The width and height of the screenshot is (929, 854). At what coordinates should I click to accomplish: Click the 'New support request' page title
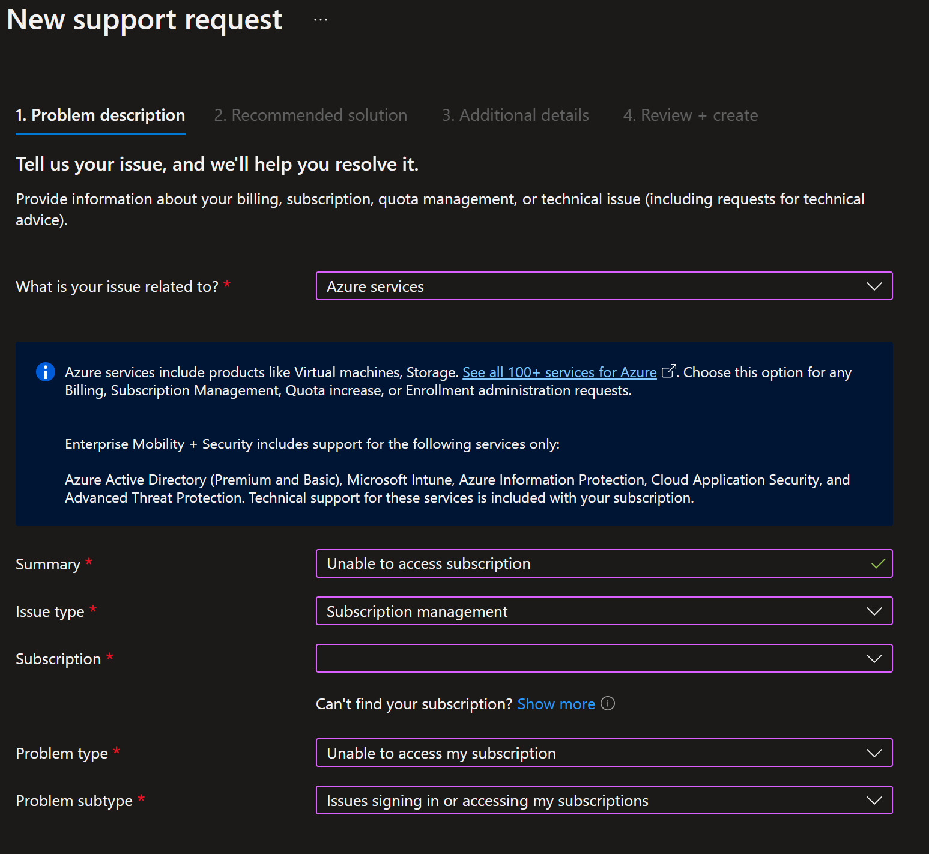(x=144, y=20)
